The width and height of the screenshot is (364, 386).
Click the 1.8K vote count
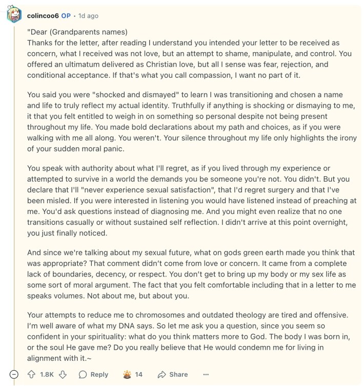pyautogui.click(x=47, y=374)
